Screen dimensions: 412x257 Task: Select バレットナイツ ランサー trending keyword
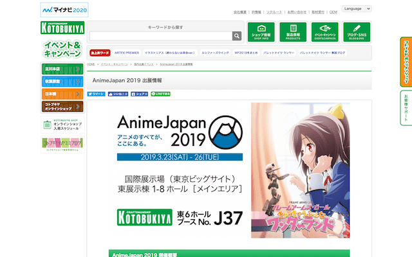click(x=279, y=53)
